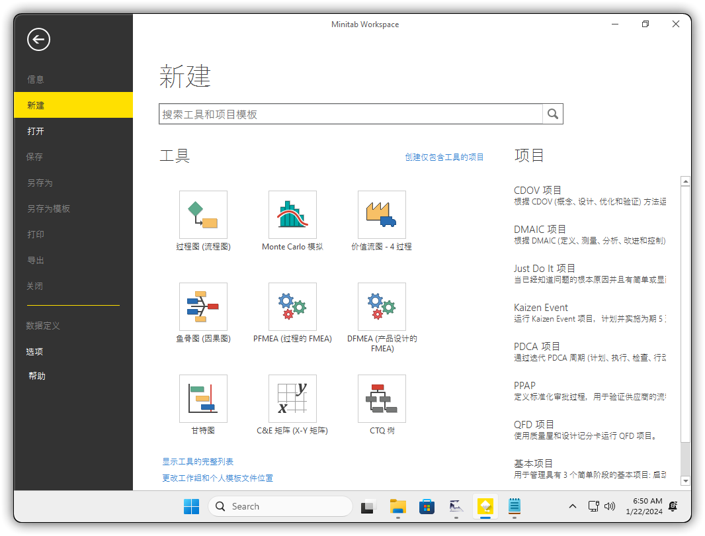Open Microsoft Store from taskbar

pos(426,506)
